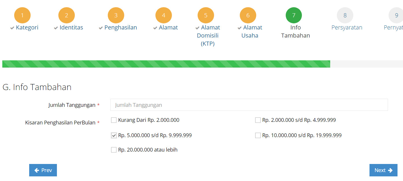Screen dimensions: 403x181
Task: Open the Persyaratan step label
Action: [347, 27]
